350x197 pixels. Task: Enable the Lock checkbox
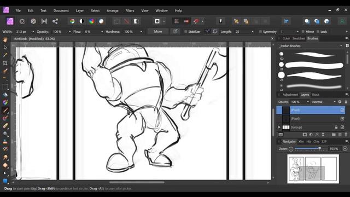tap(318, 32)
